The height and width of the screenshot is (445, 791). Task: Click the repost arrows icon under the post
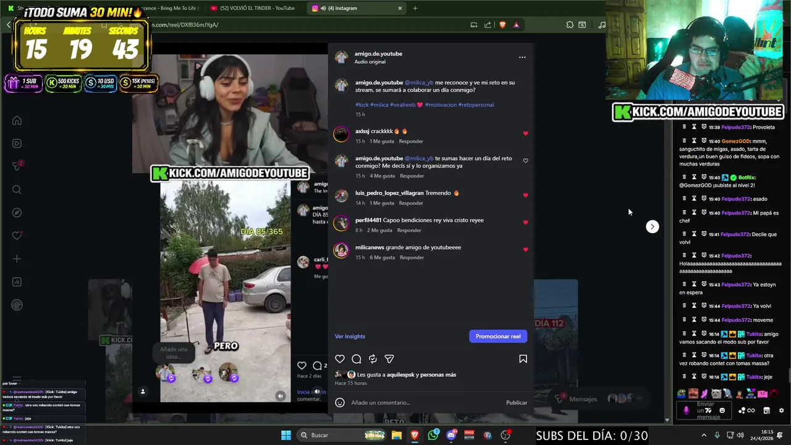coord(373,359)
